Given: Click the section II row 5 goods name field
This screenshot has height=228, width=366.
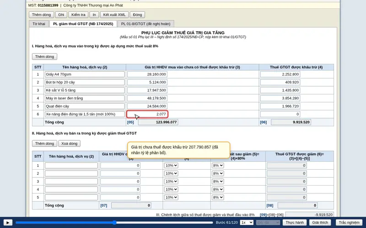Looking at the screenshot, I should point(71,197).
